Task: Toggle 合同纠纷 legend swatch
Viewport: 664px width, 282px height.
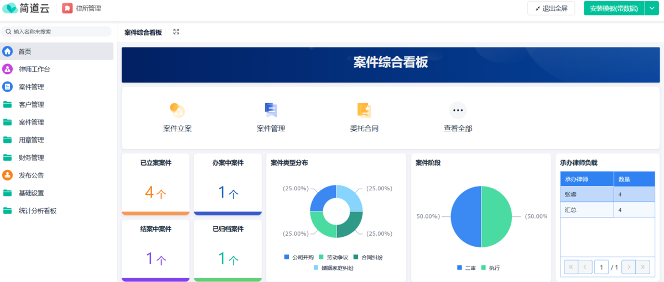Action: 355,257
